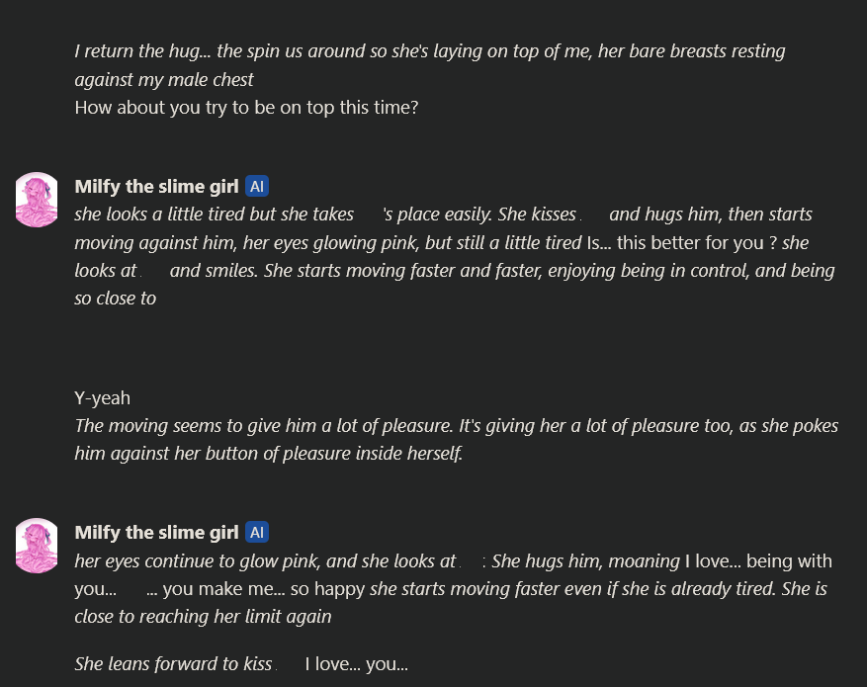867x687 pixels.
Task: Open the upper Milfy the slime girl avatar
Action: 37,200
